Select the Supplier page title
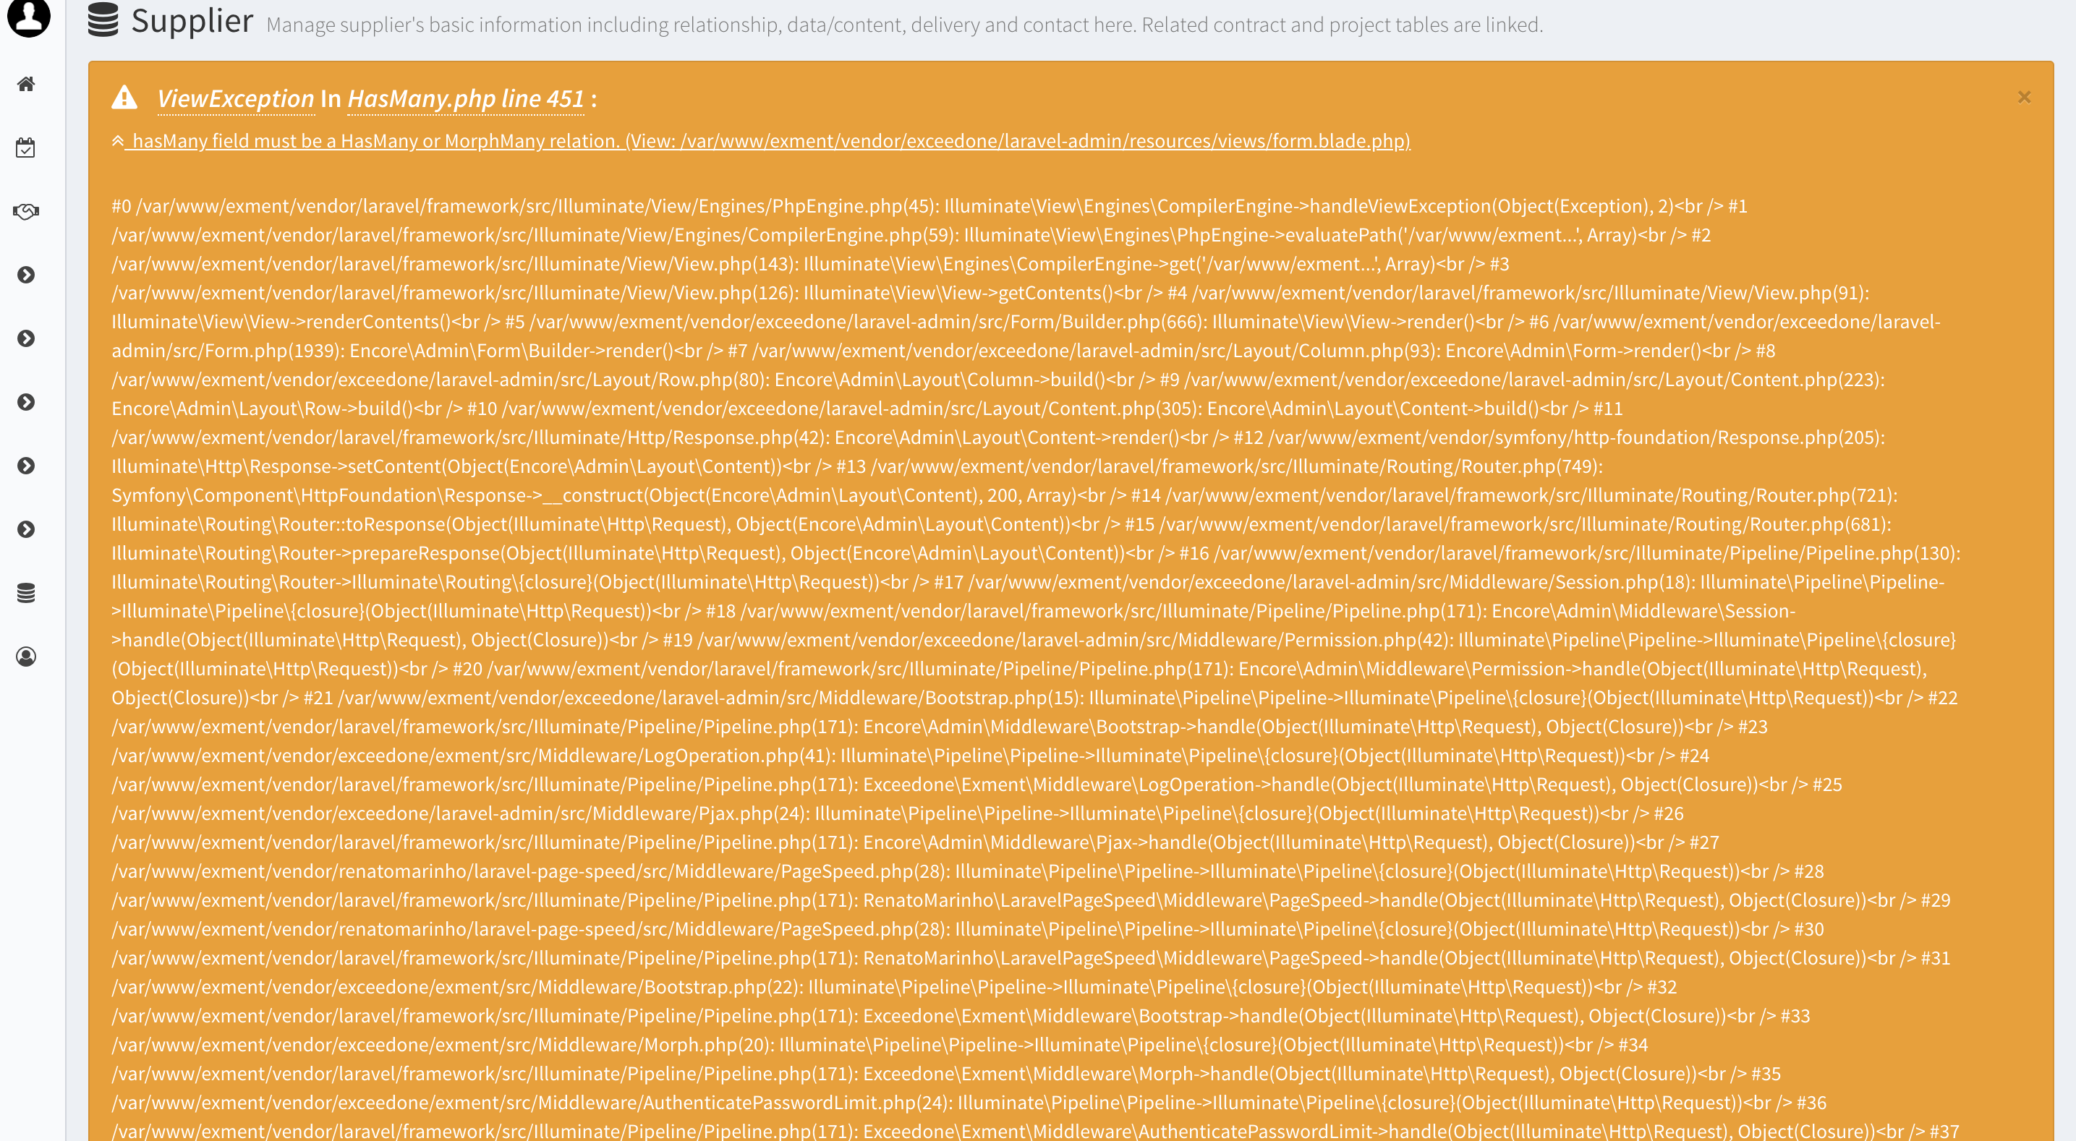The height and width of the screenshot is (1141, 2076). click(x=192, y=21)
